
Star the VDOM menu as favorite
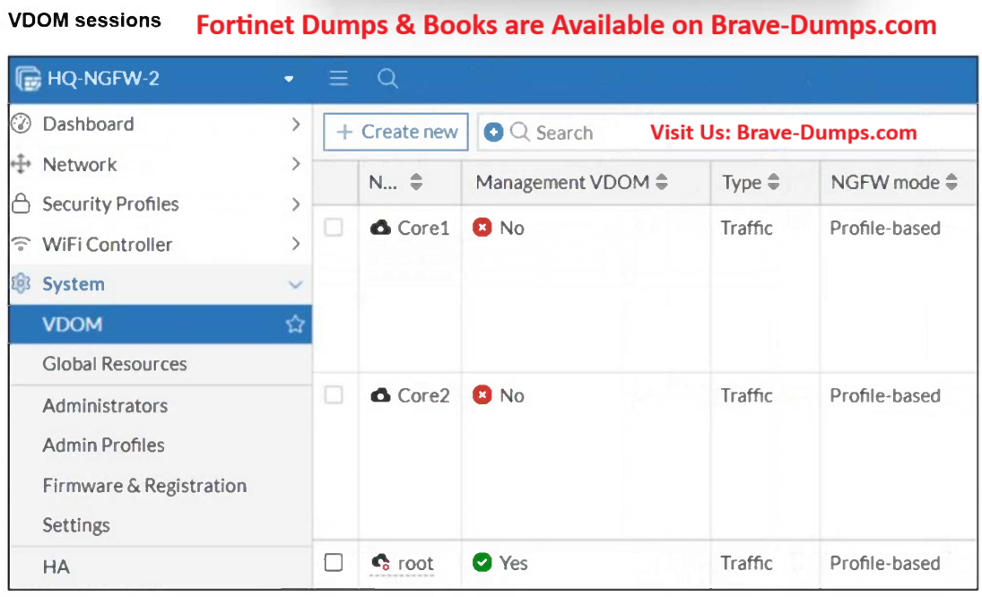(295, 324)
